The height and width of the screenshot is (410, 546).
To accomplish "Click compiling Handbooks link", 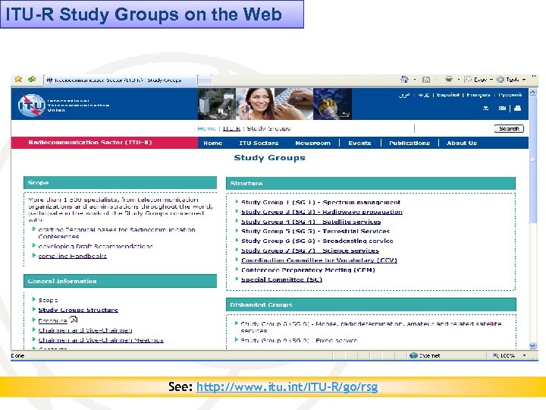I will click(x=73, y=257).
